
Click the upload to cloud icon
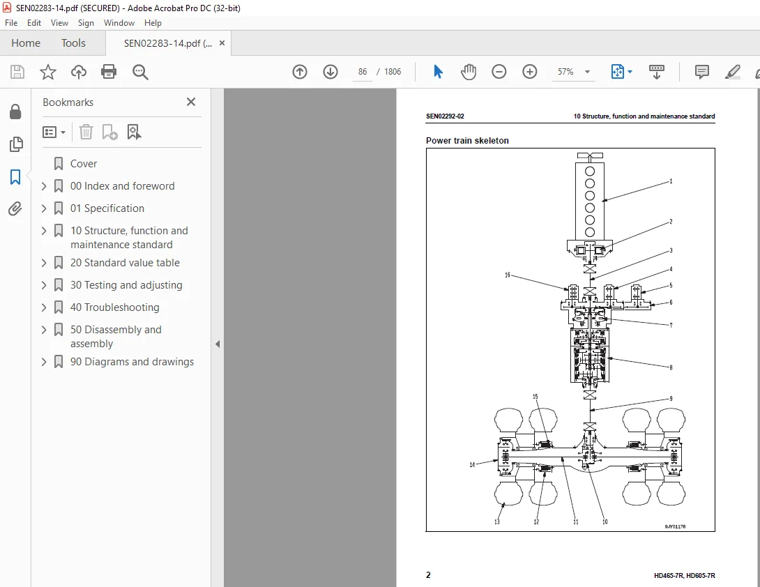[x=79, y=72]
